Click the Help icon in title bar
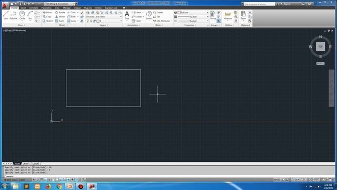 (x=309, y=4)
